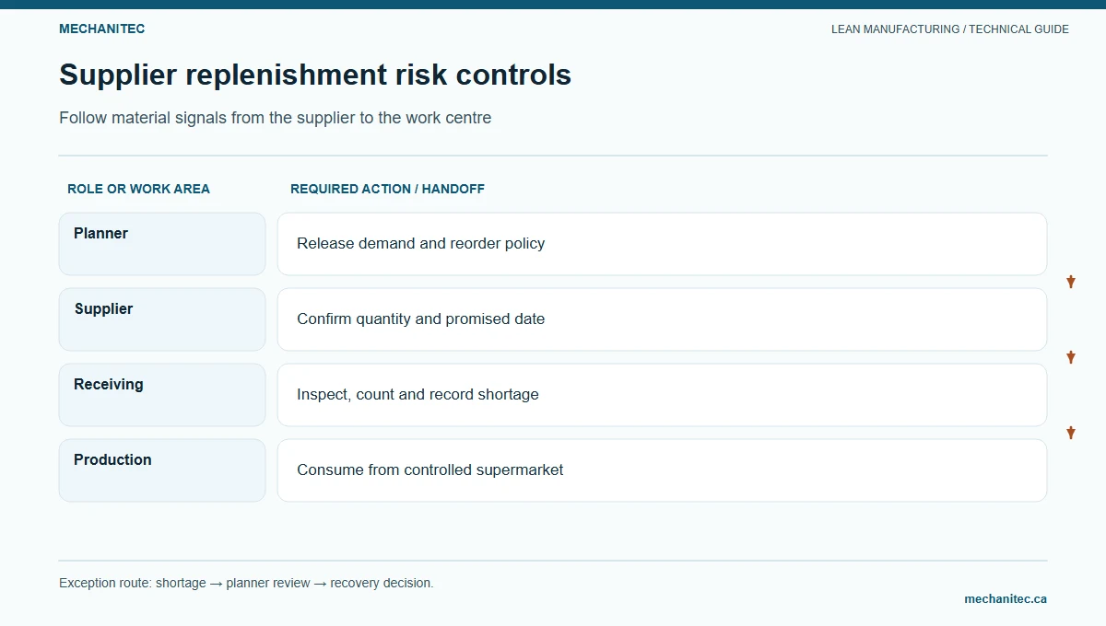Click the MECHANITEC brand name

tap(101, 29)
